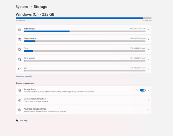
Task: Click the Mail usage bar
Action: [85, 71]
